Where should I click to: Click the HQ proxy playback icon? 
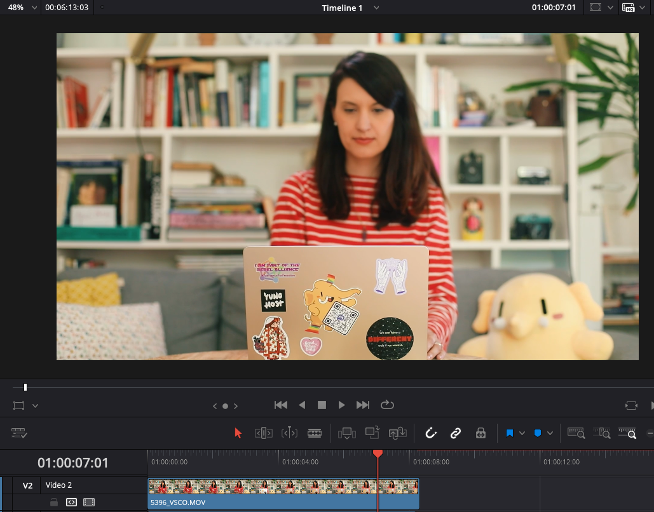(628, 8)
